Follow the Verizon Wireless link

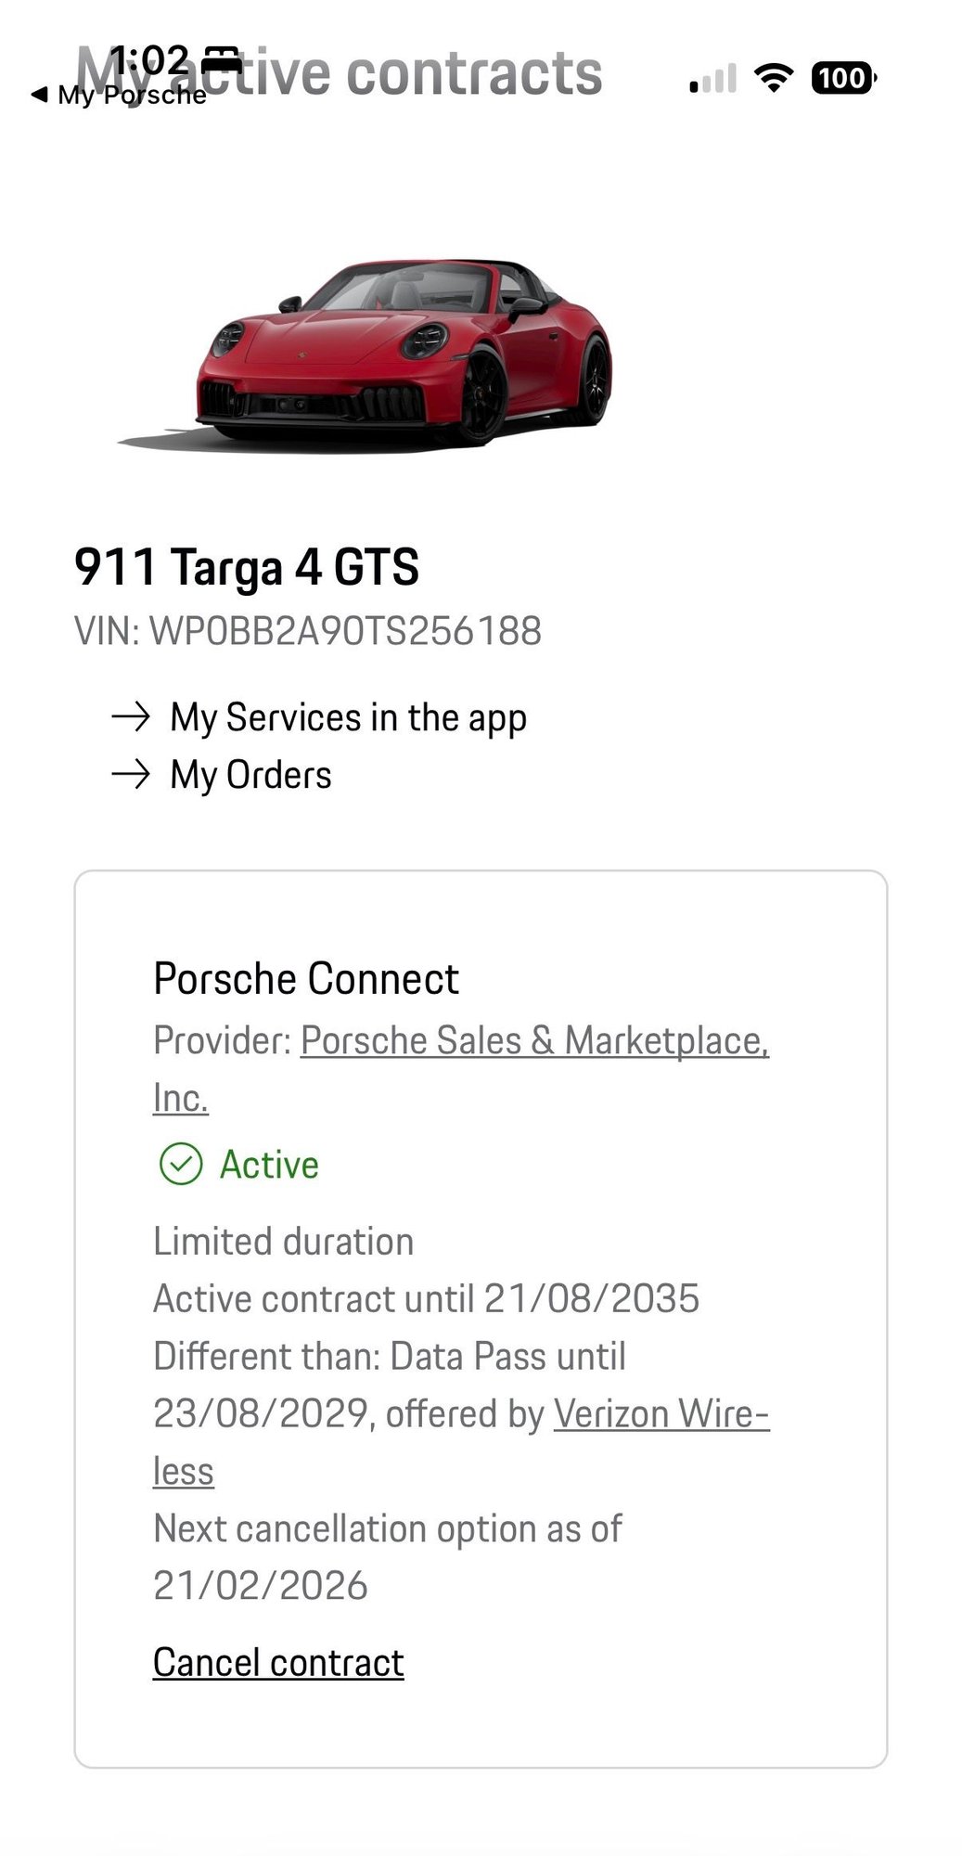pos(661,1413)
